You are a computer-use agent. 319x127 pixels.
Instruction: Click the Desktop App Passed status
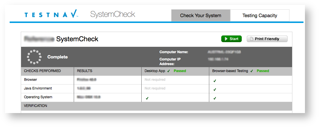pyautogui.click(x=180, y=71)
